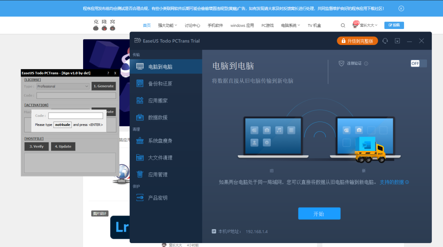Image resolution: width=443 pixels, height=247 pixels.
Task: Open the Type Professional dropdown in keygen
Action: tap(63, 87)
